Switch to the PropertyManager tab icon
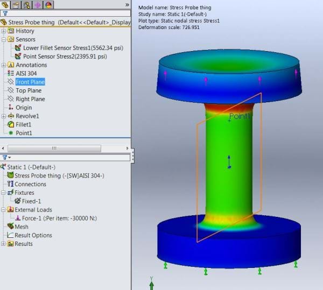323x290 pixels. [x=16, y=5]
